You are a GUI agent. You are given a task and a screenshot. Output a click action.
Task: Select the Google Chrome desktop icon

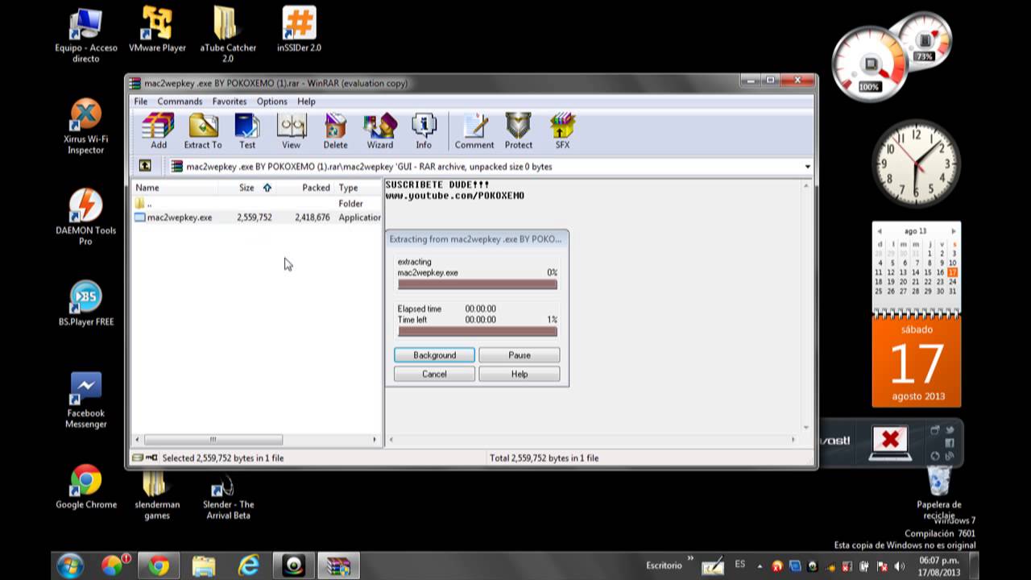click(86, 487)
